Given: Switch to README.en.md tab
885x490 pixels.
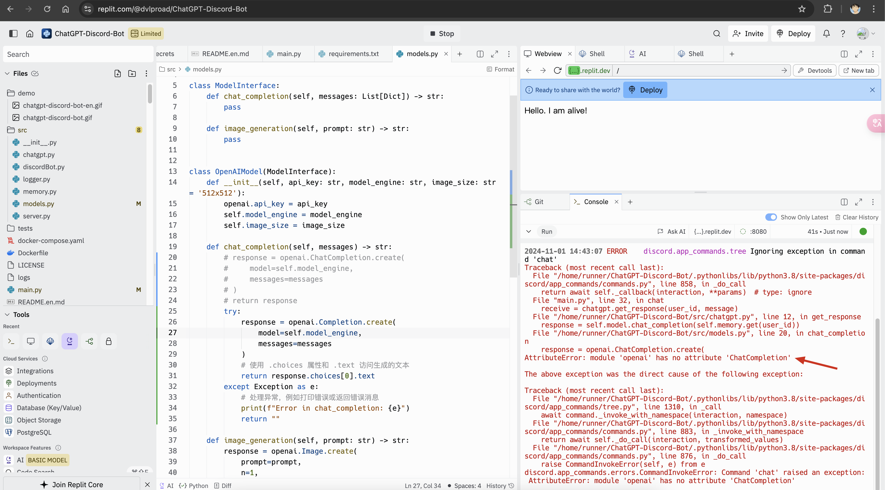Looking at the screenshot, I should click(225, 54).
